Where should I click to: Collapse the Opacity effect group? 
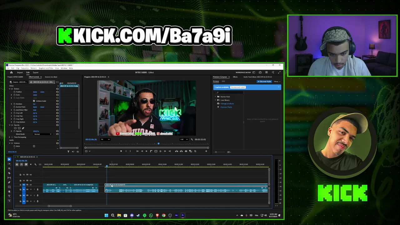9,125
